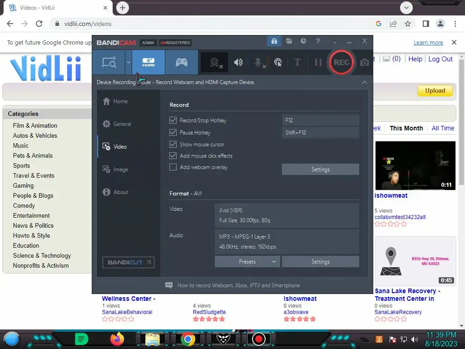465x349 pixels.
Task: Toggle Pause Hotkey checkbox
Action: pyautogui.click(x=173, y=132)
